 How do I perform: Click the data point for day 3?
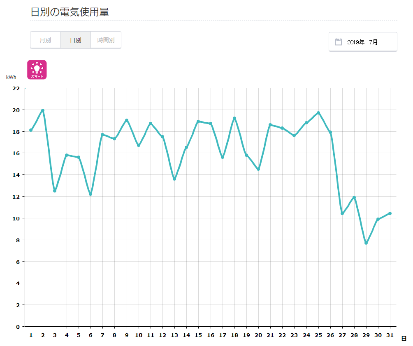point(55,191)
